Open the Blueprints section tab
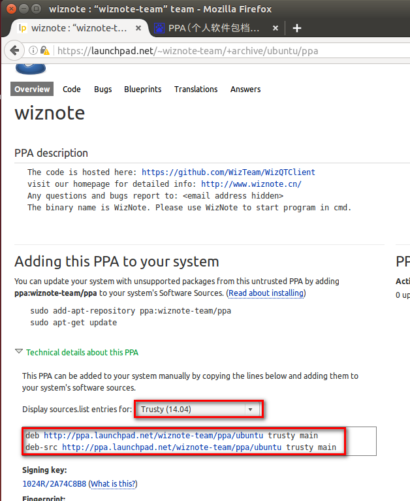Screen dimensions: 410x501 pyautogui.click(x=143, y=89)
